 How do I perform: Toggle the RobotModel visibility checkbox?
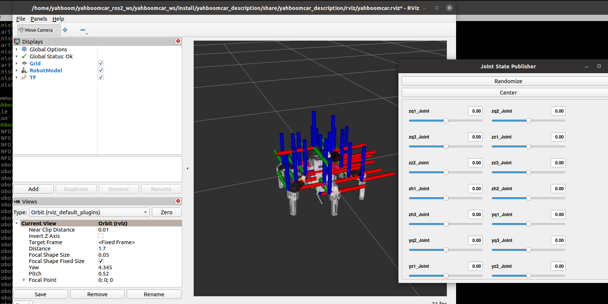click(x=101, y=71)
